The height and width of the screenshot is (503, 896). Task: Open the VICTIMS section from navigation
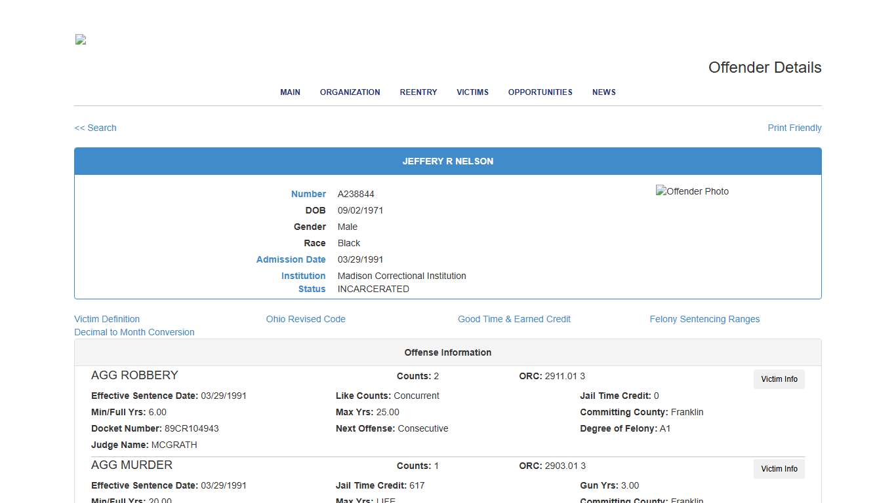(x=472, y=92)
